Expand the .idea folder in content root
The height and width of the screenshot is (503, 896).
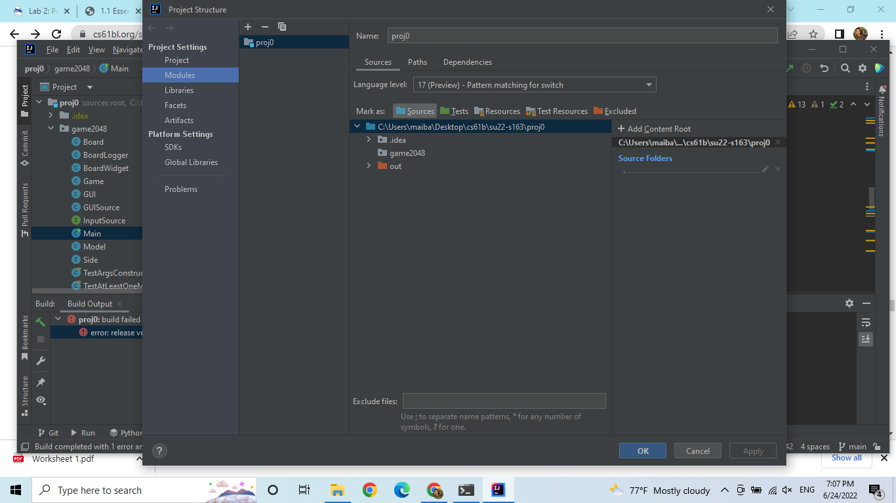pyautogui.click(x=369, y=140)
